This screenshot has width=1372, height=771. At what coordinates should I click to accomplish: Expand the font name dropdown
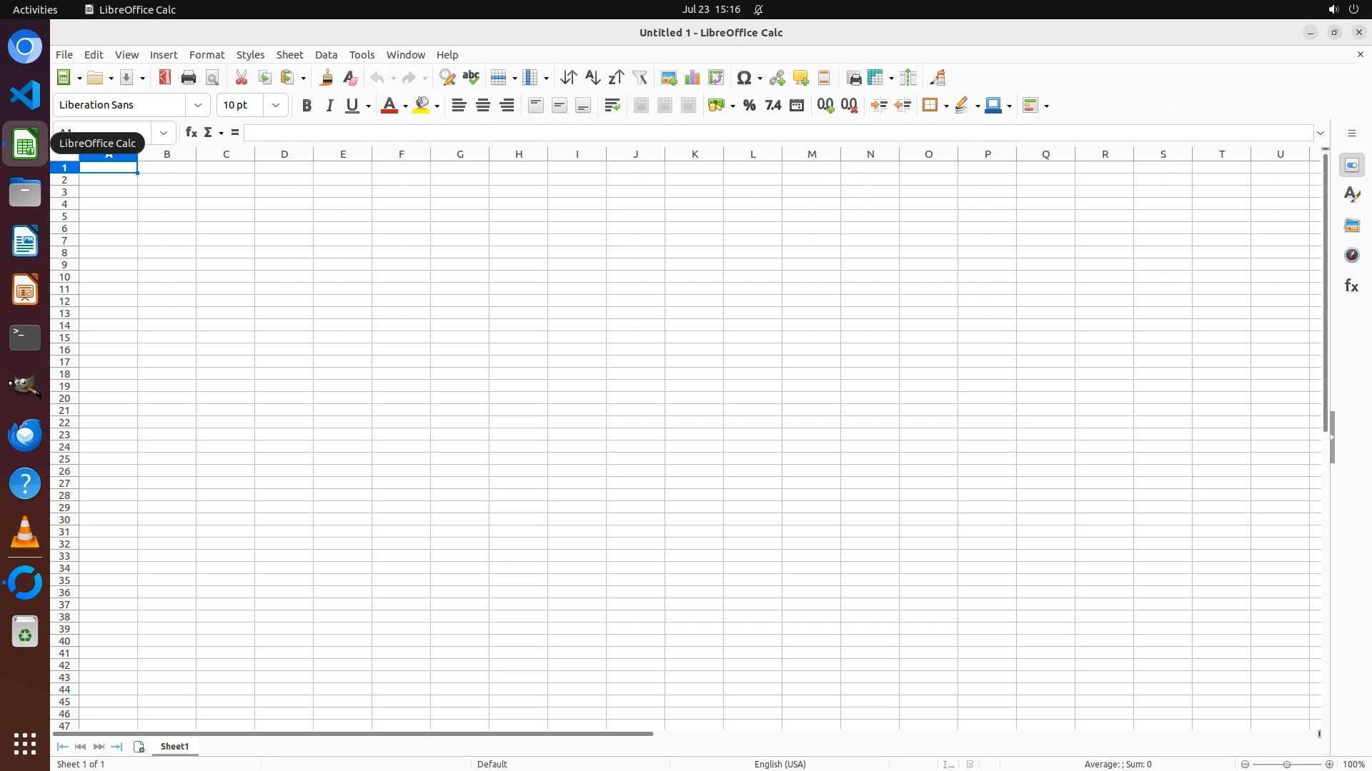click(x=198, y=106)
